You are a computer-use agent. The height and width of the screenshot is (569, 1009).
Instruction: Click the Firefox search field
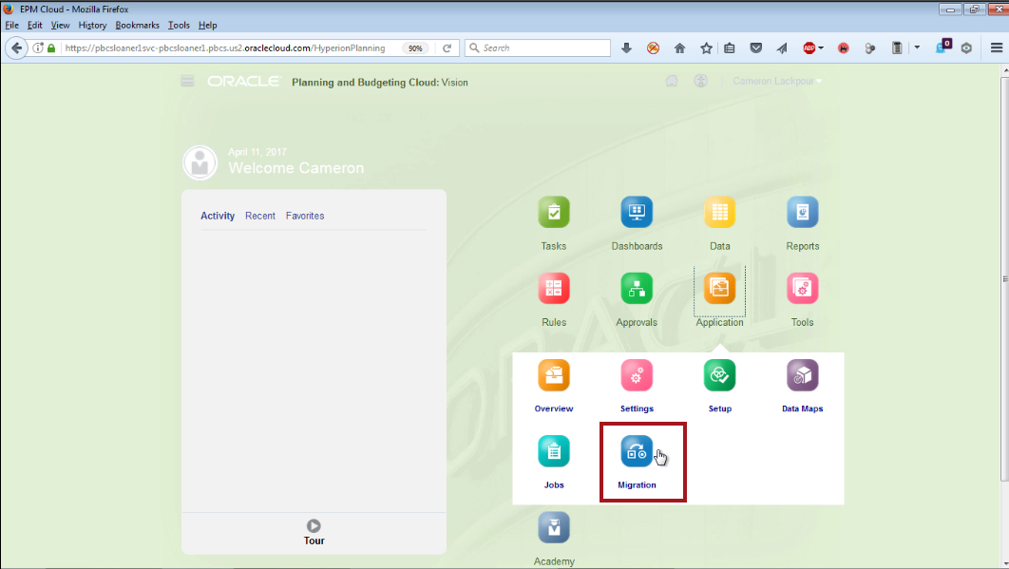pos(538,48)
